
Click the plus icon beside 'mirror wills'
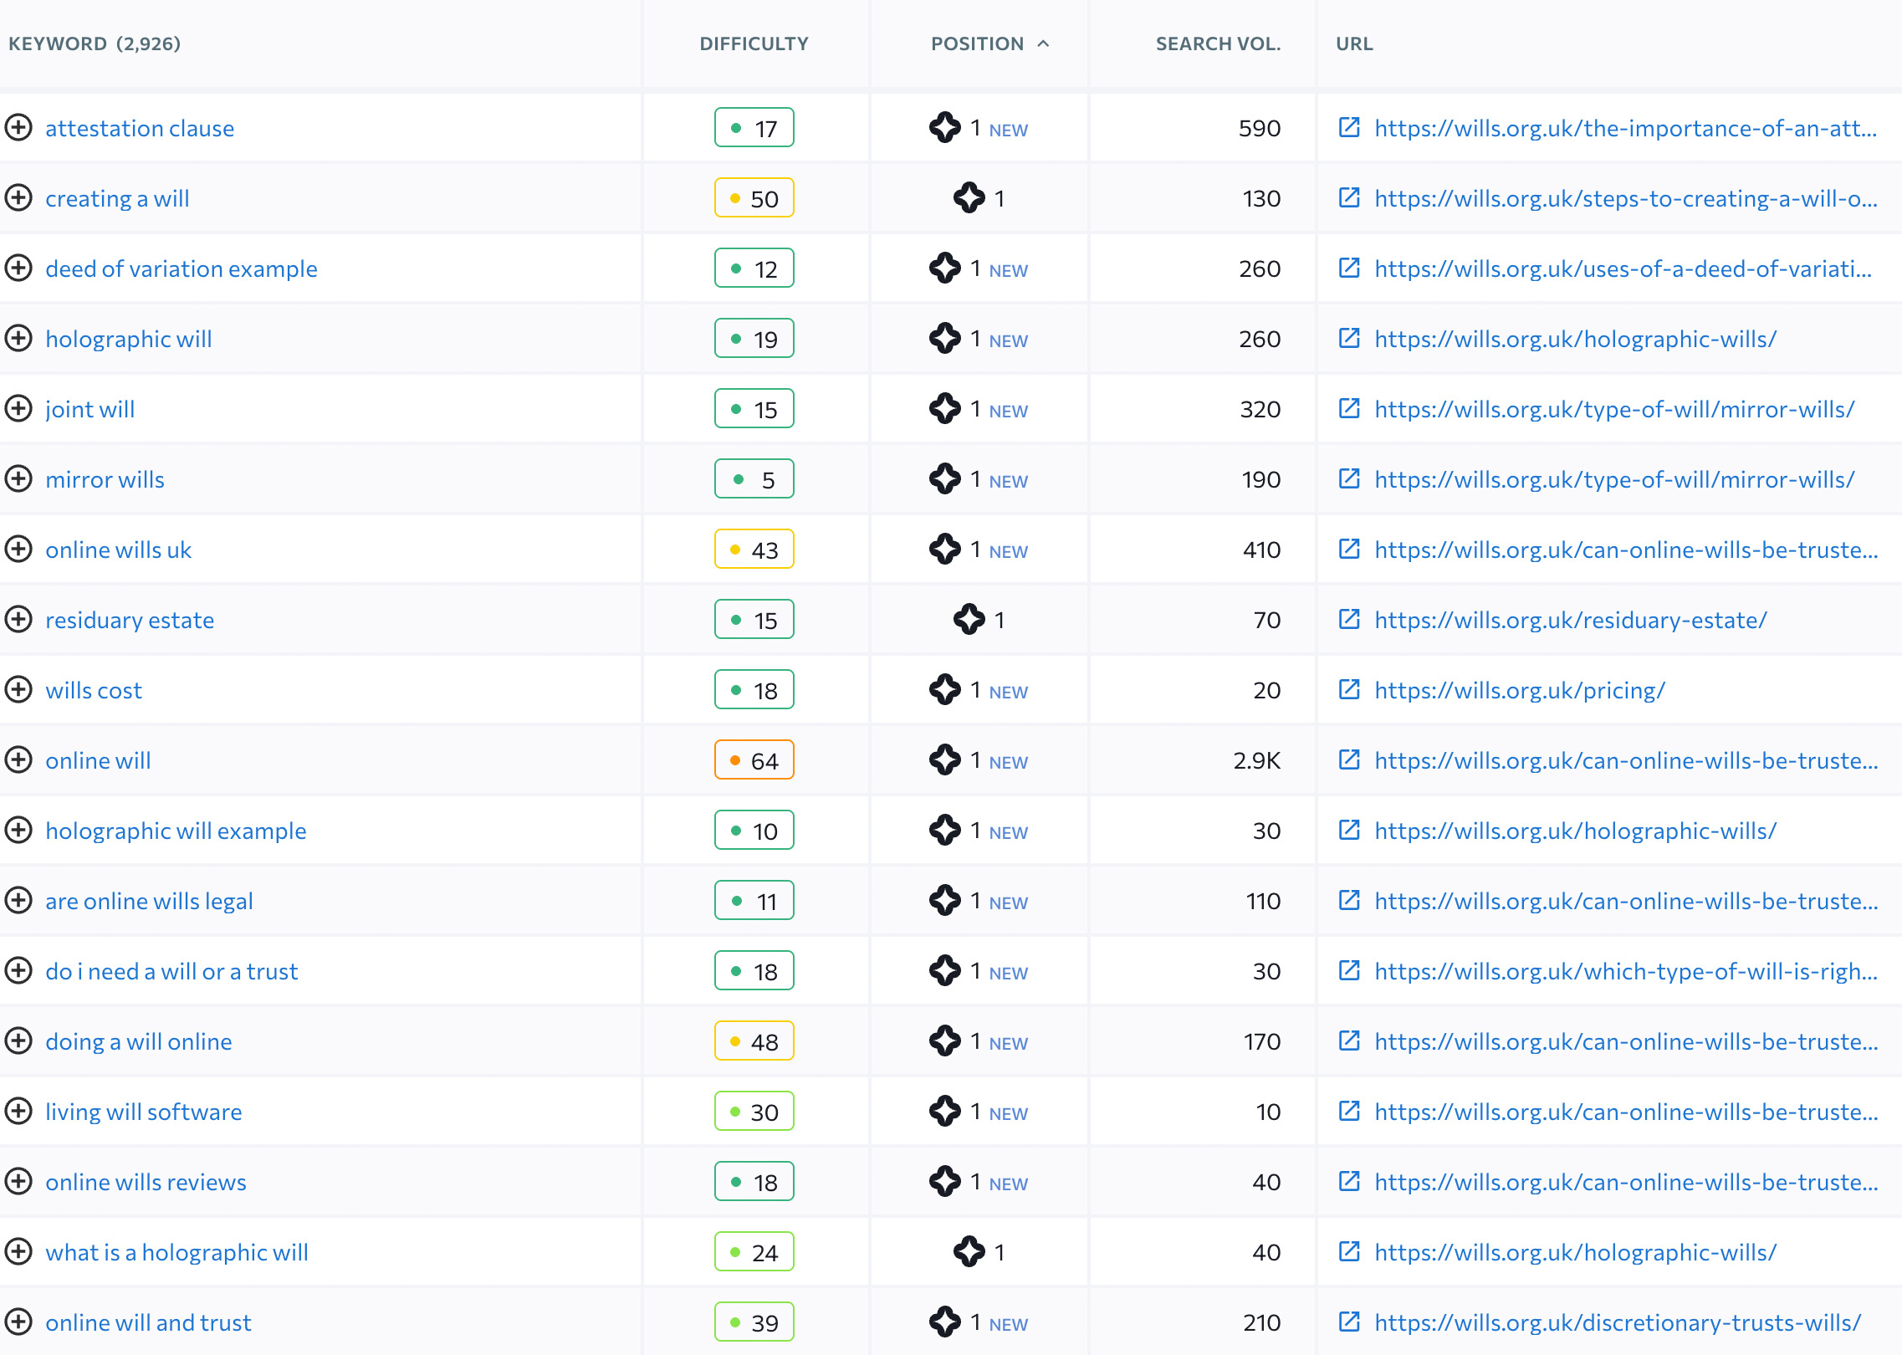18,479
